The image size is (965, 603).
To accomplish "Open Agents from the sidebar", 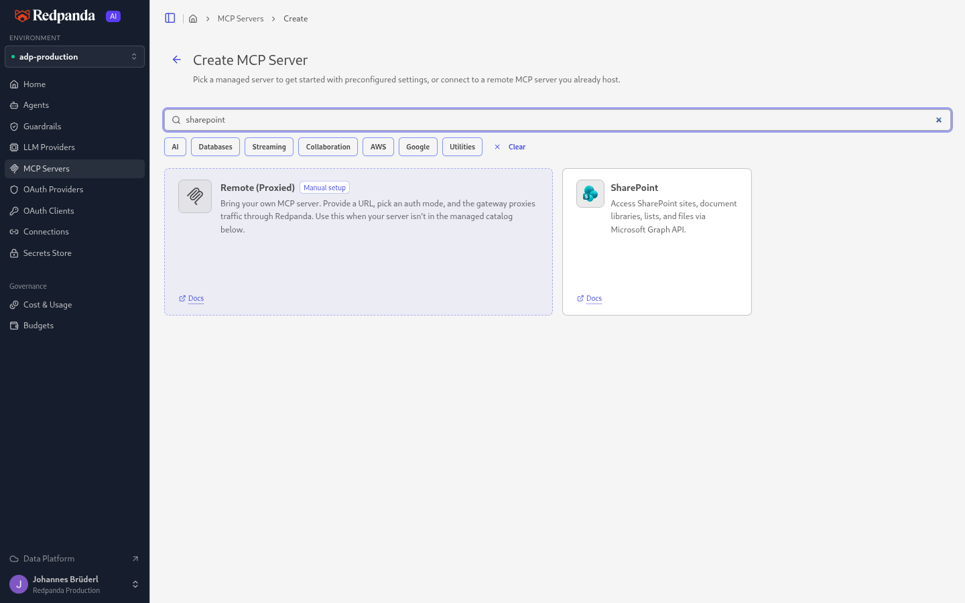I will [74, 105].
